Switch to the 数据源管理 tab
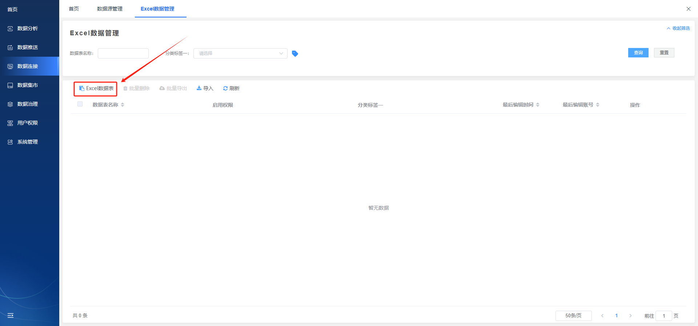 click(110, 9)
